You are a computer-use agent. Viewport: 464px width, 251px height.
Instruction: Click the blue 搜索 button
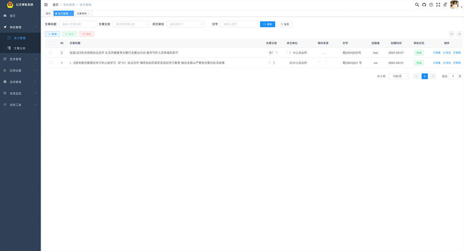point(268,24)
